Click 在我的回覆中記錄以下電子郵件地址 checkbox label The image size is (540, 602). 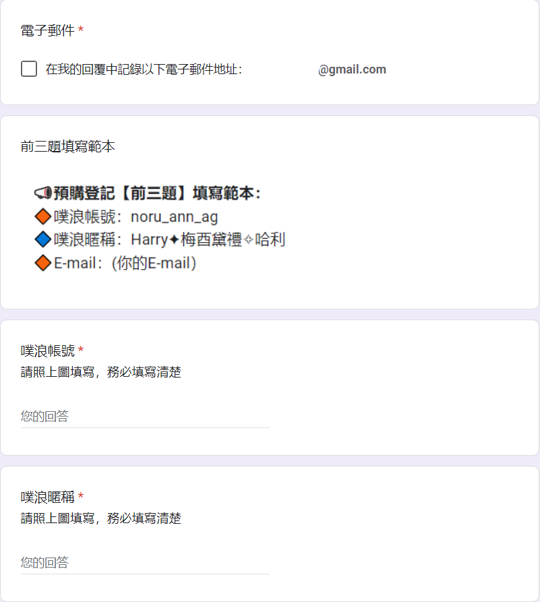point(144,69)
